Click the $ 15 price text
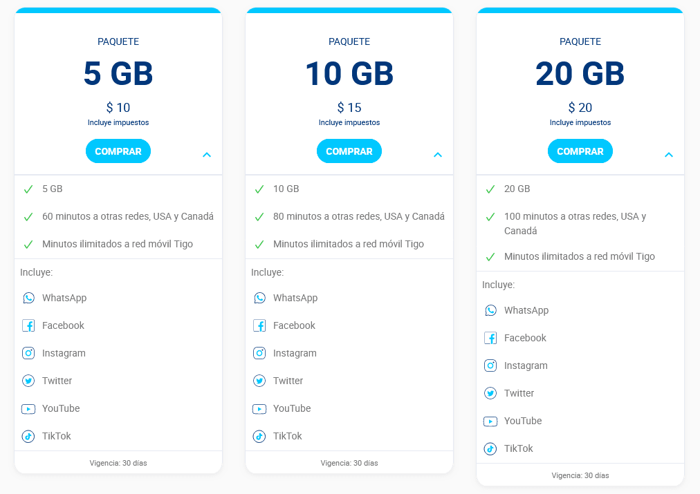This screenshot has width=700, height=494. [349, 108]
